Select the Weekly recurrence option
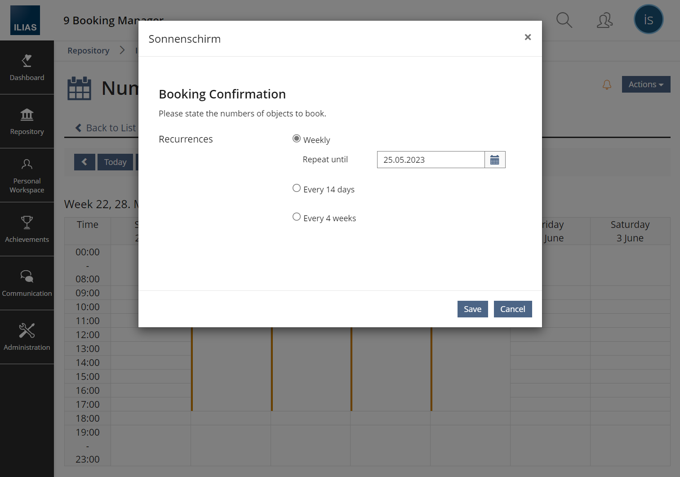Screen dimensions: 680x477 (x=297, y=139)
